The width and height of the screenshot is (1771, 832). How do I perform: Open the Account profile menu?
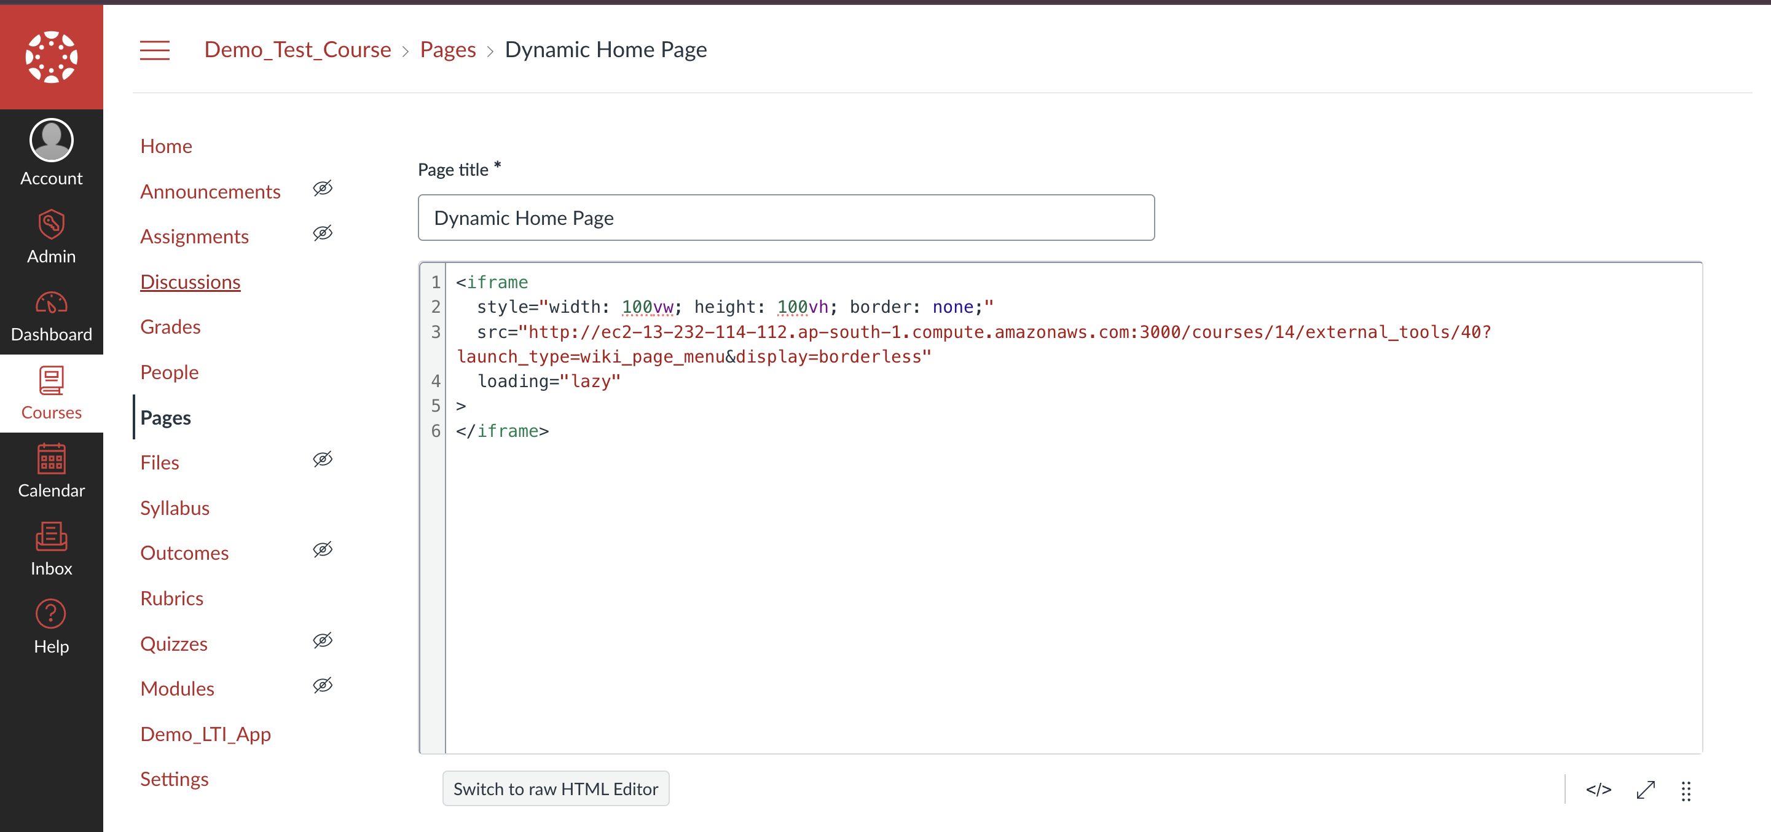tap(52, 152)
